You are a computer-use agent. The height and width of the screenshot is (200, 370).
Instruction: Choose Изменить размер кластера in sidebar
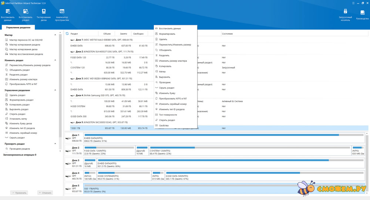point(23,79)
